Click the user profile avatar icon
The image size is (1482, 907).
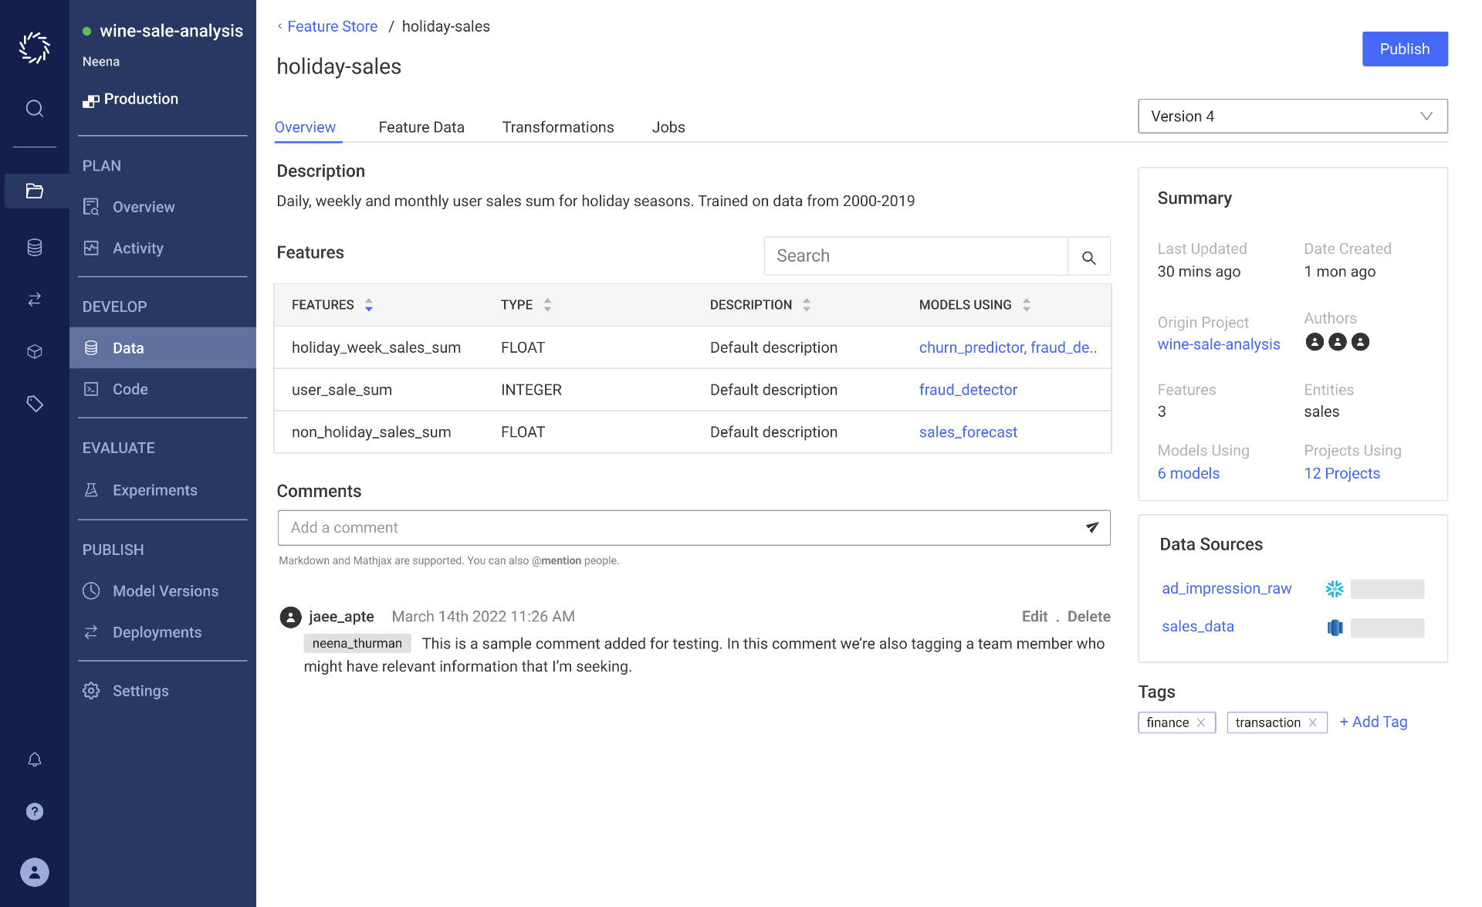[x=35, y=872]
